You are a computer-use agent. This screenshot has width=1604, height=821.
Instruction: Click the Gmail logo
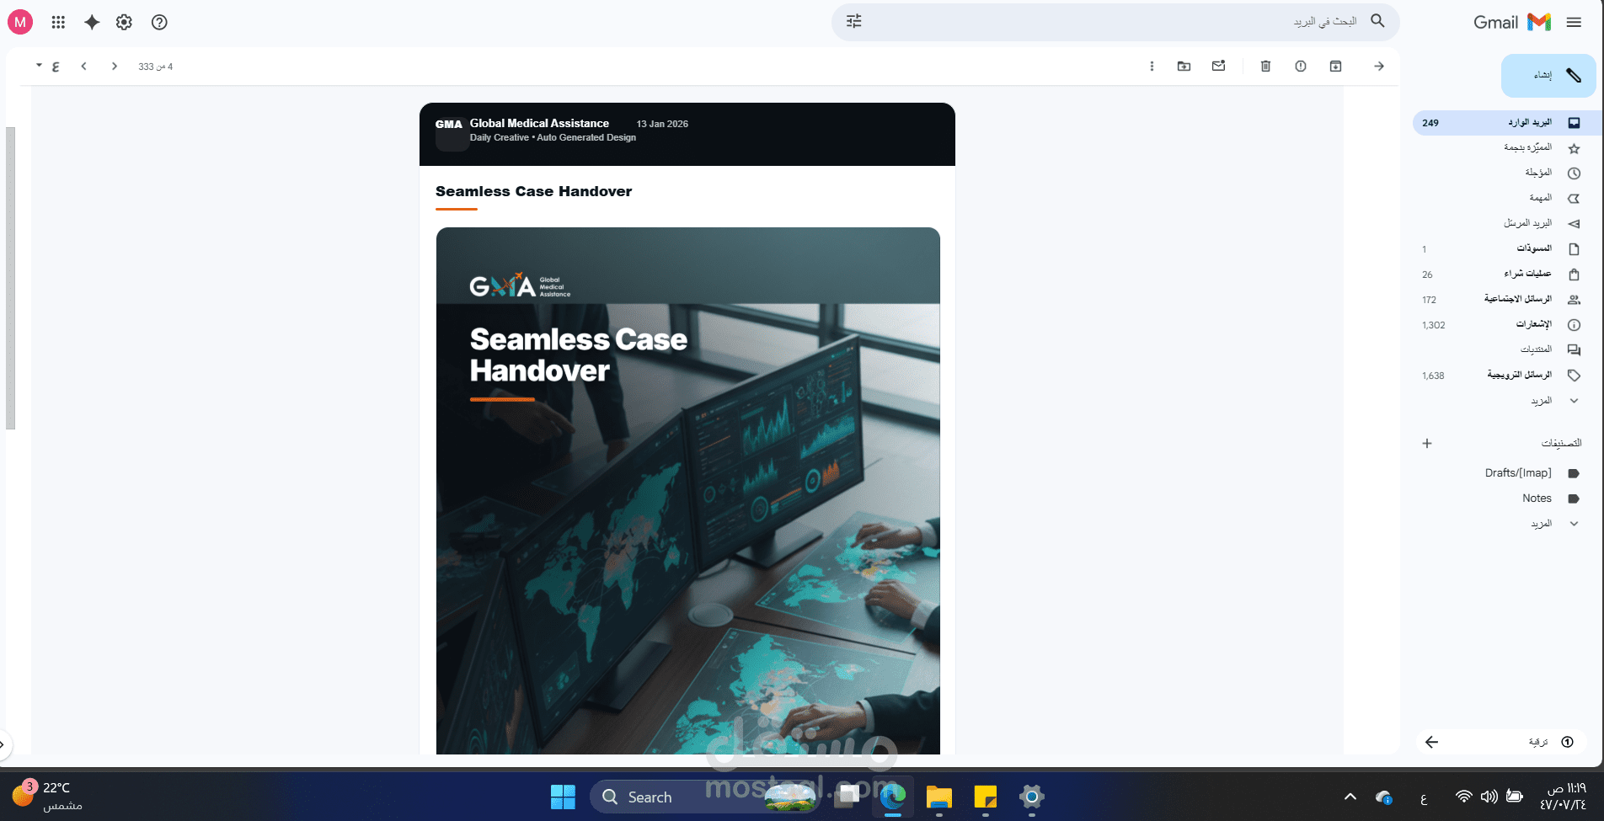[1512, 23]
